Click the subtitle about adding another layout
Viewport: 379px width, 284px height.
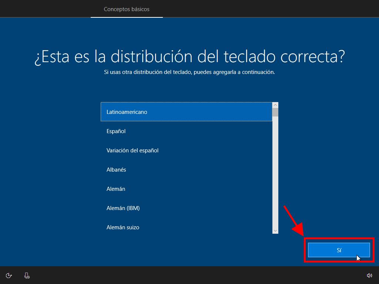tap(189, 72)
